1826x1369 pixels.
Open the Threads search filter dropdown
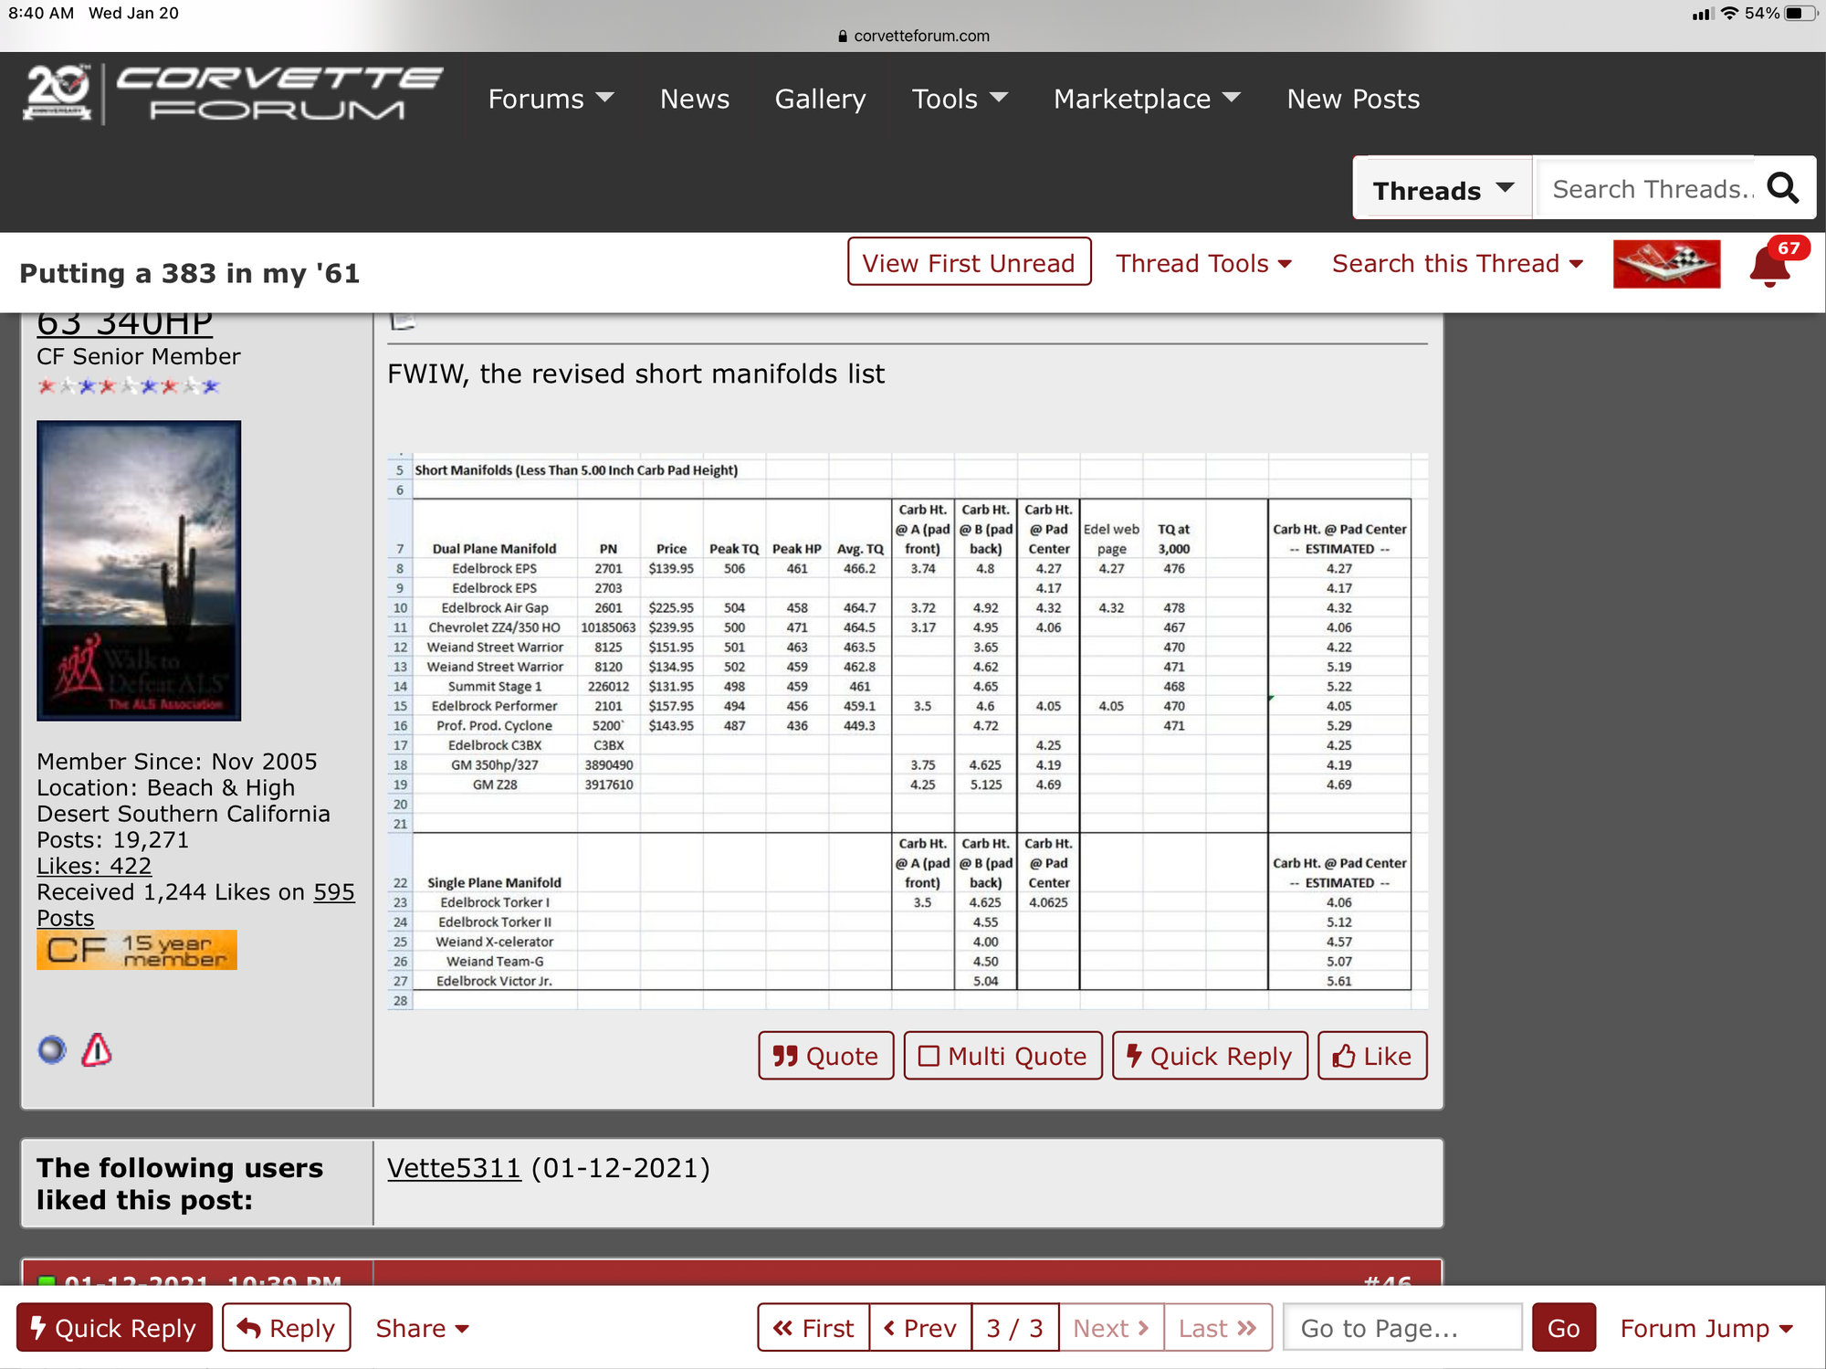click(x=1441, y=188)
